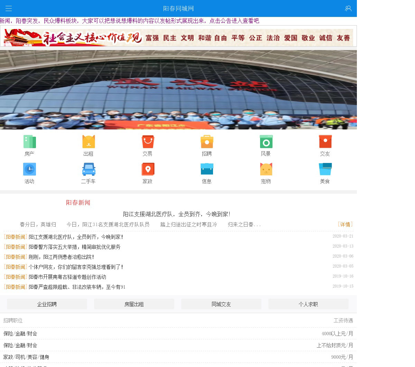Open news 阳春市开展南粤古驿道专题创作活动
The width and height of the screenshot is (415, 367).
(67, 277)
